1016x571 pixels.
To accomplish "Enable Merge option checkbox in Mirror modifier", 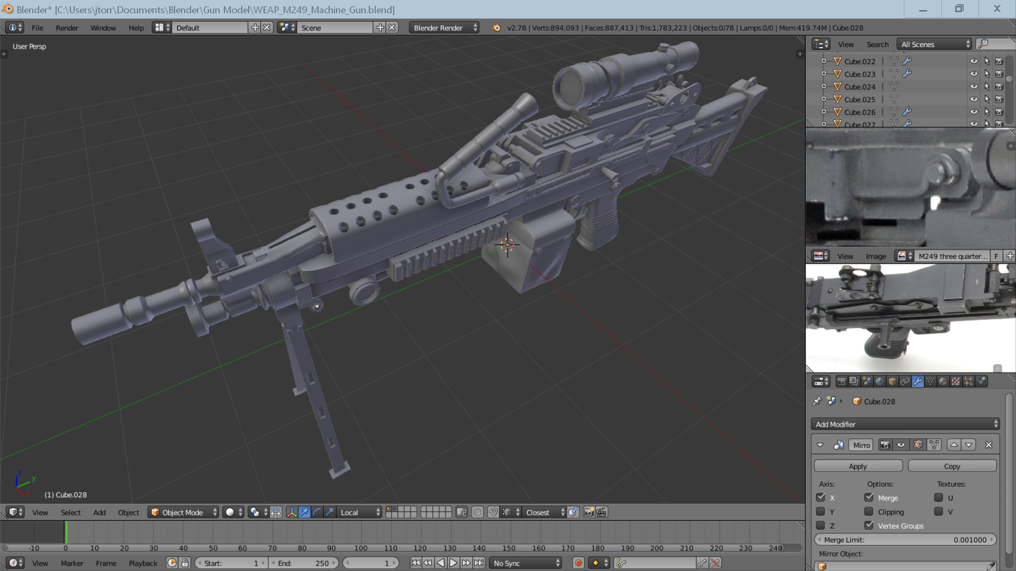I will pyautogui.click(x=870, y=497).
